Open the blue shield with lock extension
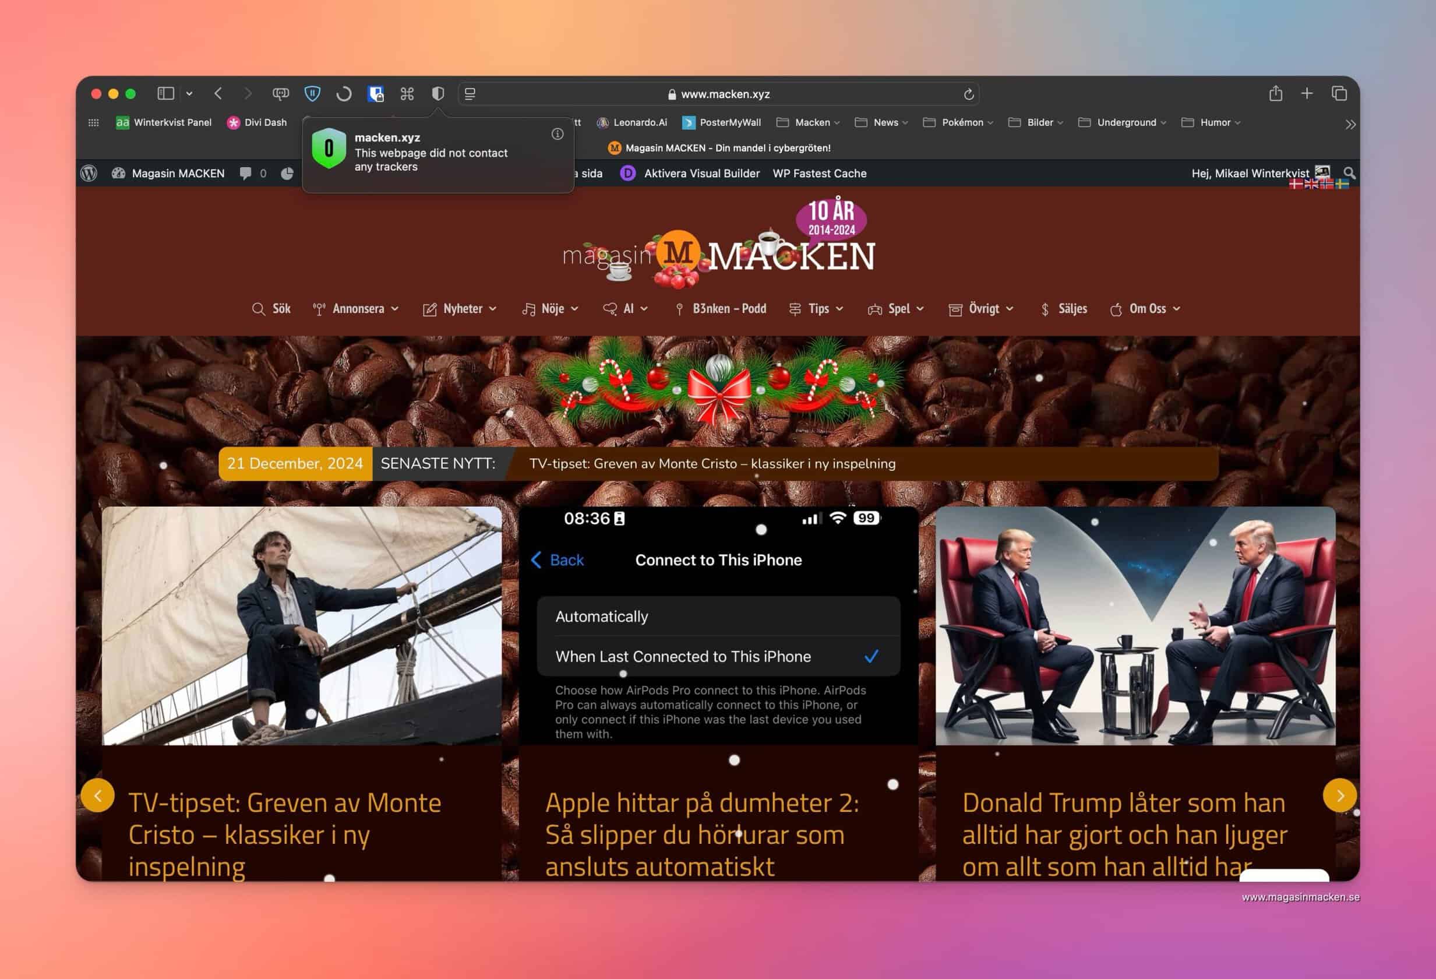Image resolution: width=1436 pixels, height=979 pixels. pos(376,93)
